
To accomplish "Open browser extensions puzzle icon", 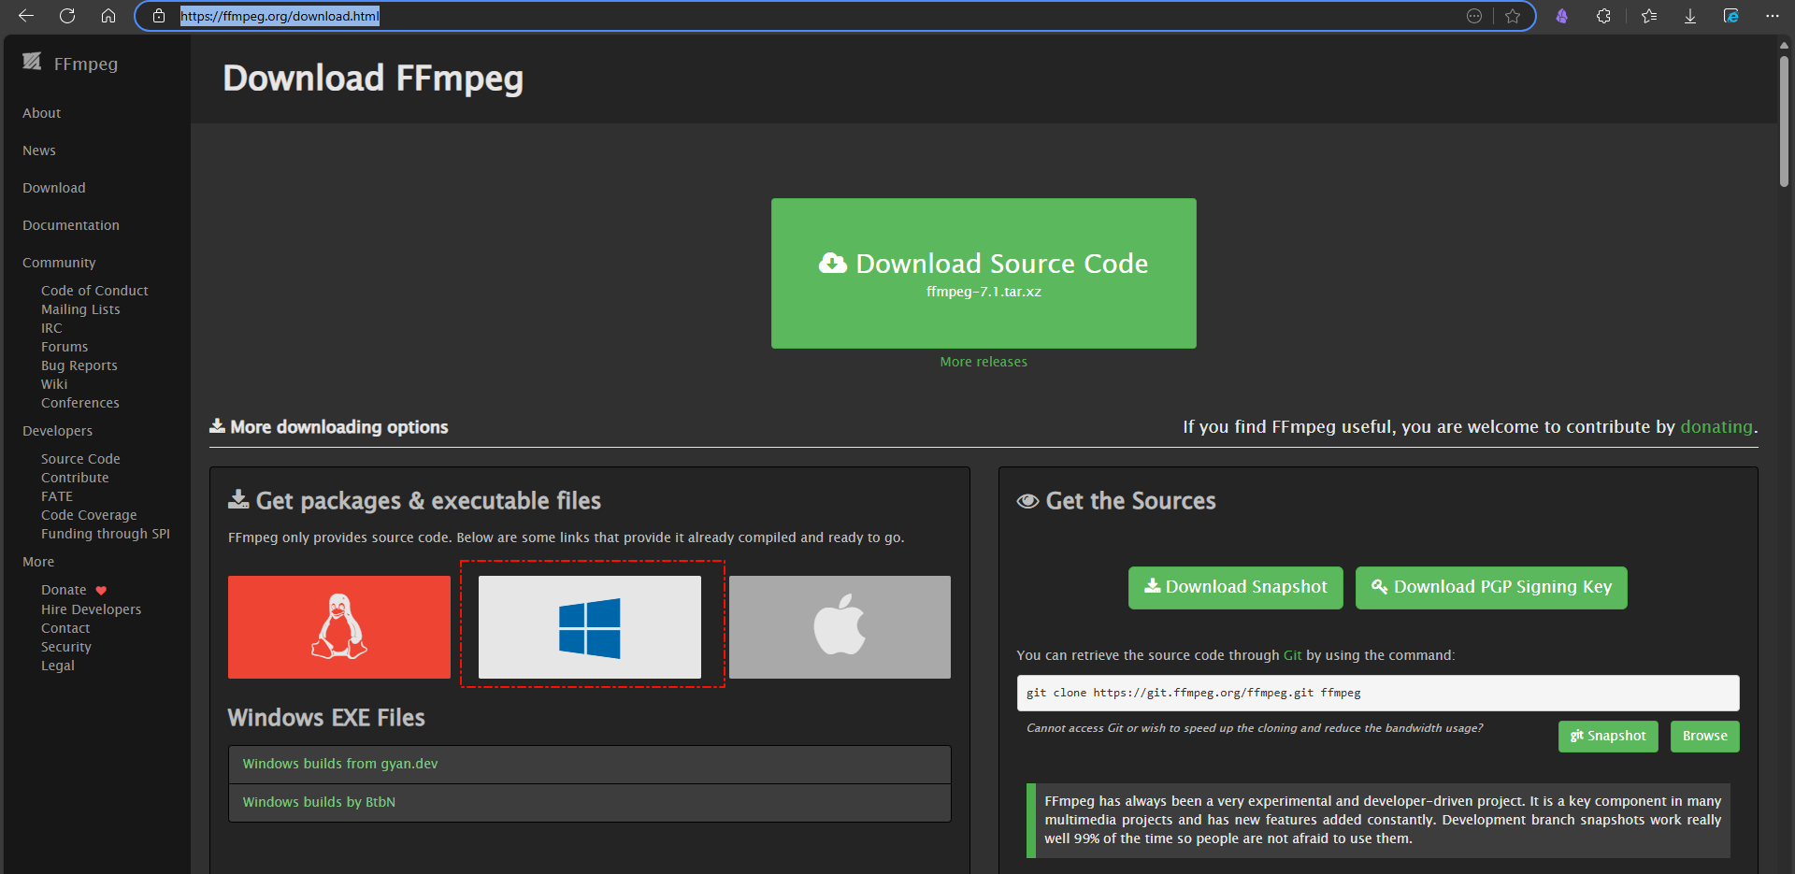I will [x=1603, y=16].
